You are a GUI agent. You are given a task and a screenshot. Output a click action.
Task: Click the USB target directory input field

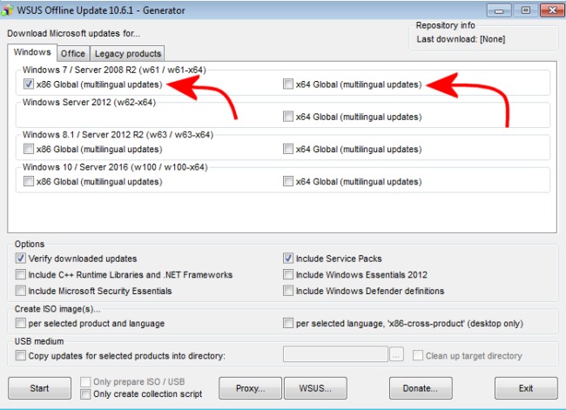pos(335,354)
